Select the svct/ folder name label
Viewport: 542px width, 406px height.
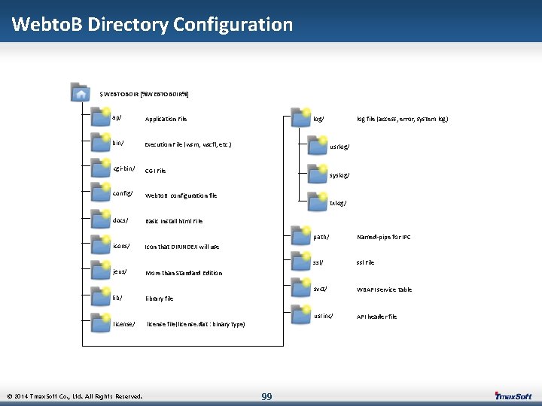coord(320,289)
